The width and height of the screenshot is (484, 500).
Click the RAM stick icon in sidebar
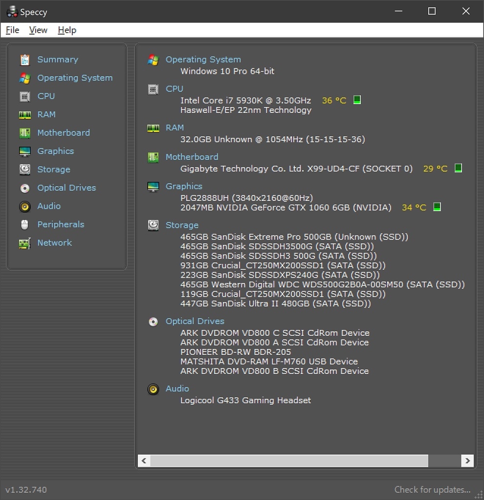coord(24,115)
